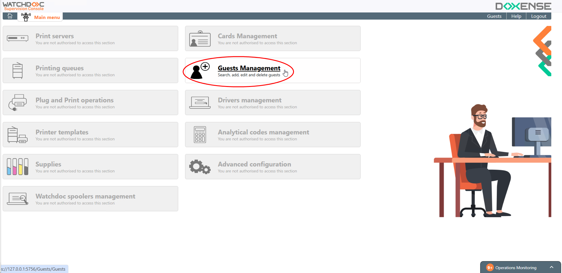
Task: Expand the Operations Monitoring panel chevron
Action: point(551,267)
